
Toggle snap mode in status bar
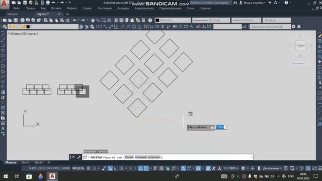pos(94,168)
